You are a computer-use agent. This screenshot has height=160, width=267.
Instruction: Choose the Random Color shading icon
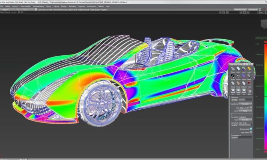tap(243, 69)
